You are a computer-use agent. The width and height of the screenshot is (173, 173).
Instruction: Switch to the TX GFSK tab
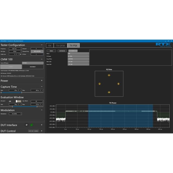pos(61,46)
